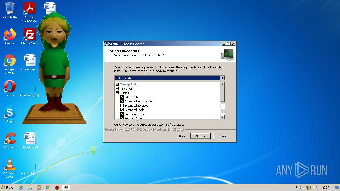The width and height of the screenshot is (340, 191).
Task: Open listsgallery.rtf document
Action: [x=29, y=141]
